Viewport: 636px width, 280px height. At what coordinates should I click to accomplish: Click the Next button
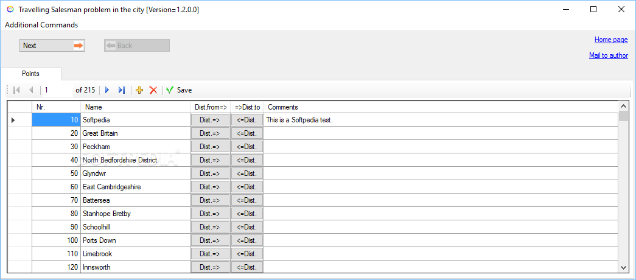click(52, 46)
